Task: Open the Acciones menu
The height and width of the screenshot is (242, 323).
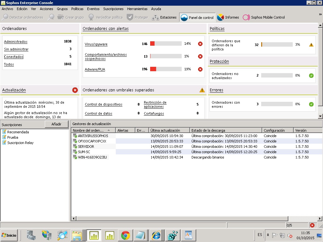Action: coord(46,9)
